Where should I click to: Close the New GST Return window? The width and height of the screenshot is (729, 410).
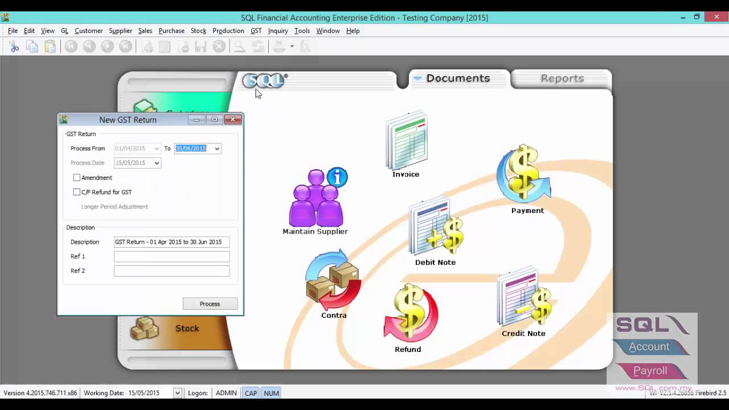click(232, 120)
